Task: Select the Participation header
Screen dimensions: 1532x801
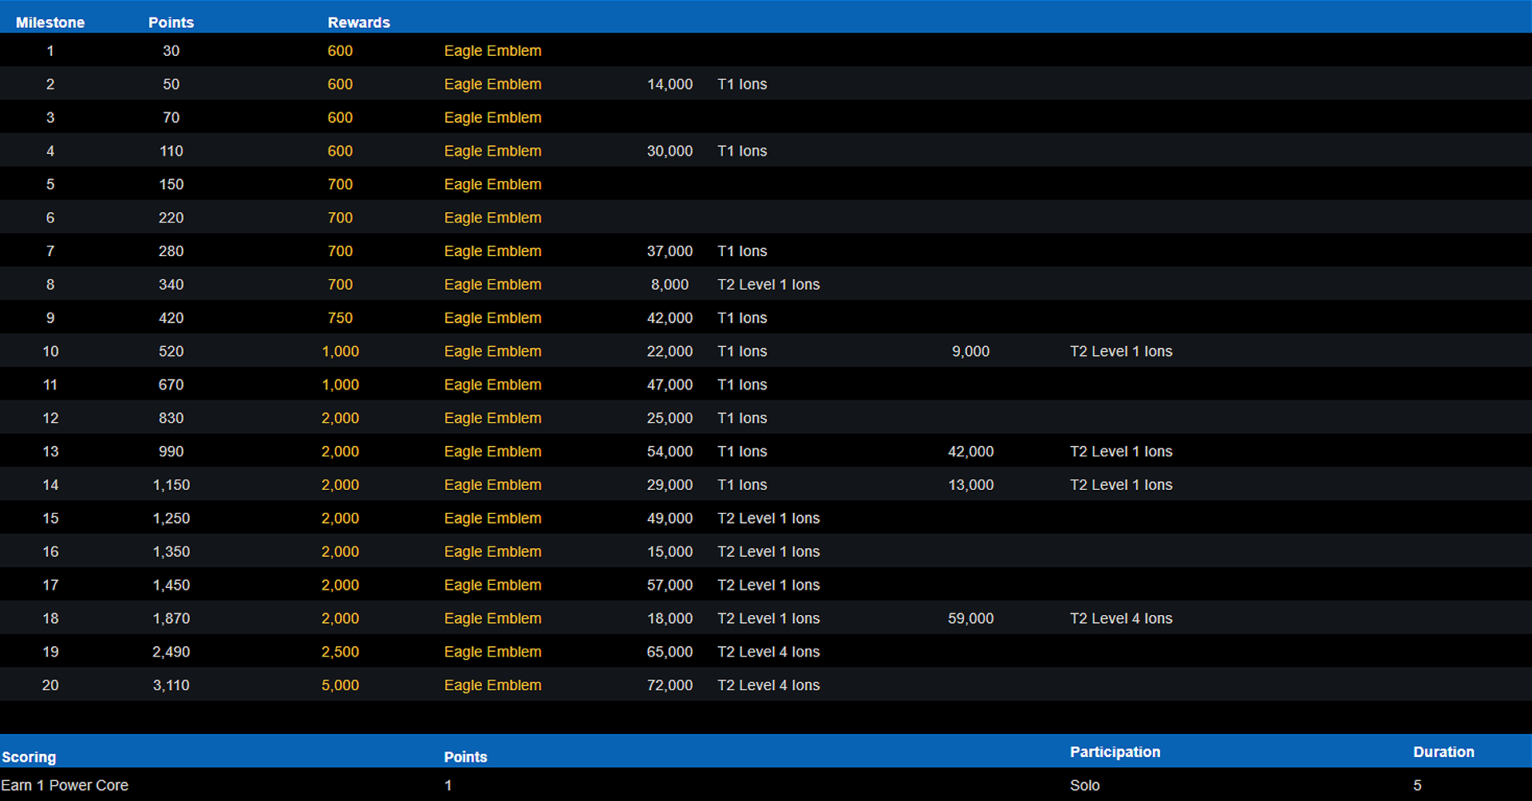Action: pyautogui.click(x=1115, y=752)
